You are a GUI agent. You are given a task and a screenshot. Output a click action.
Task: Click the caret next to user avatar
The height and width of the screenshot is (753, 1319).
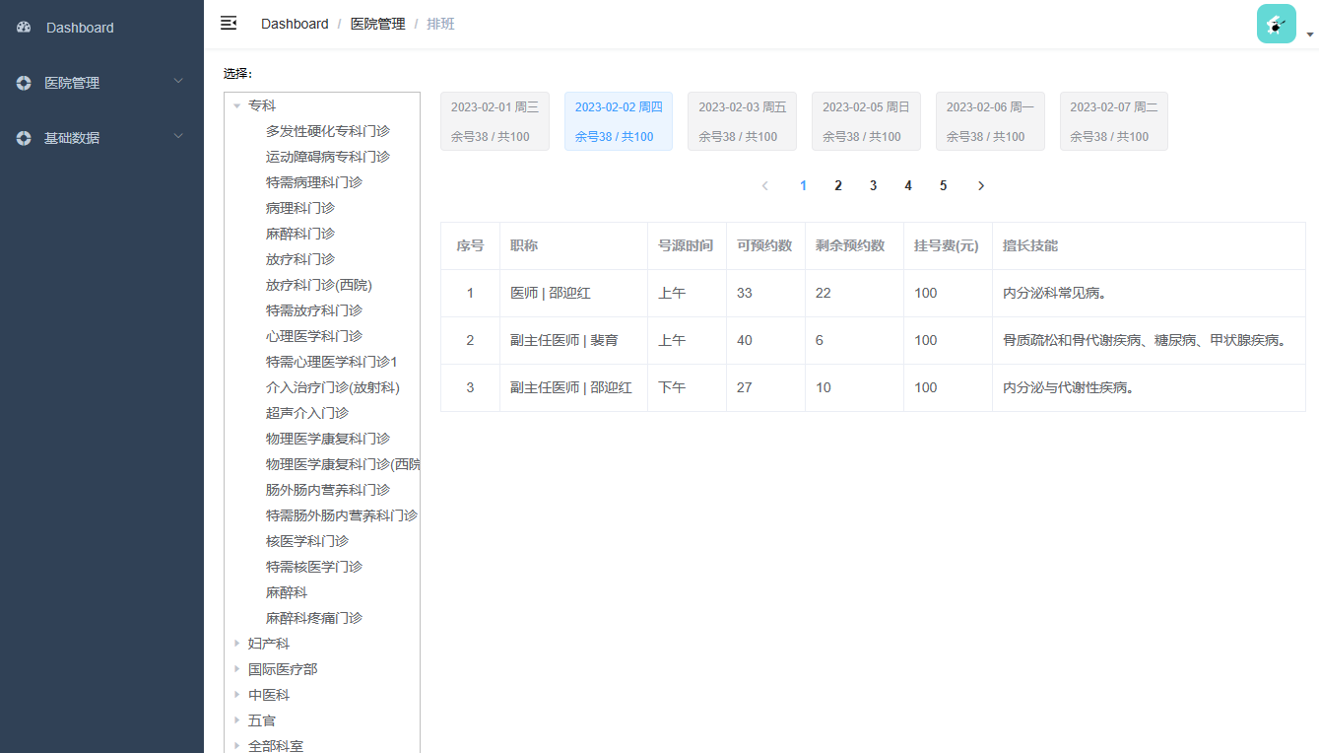click(1309, 34)
